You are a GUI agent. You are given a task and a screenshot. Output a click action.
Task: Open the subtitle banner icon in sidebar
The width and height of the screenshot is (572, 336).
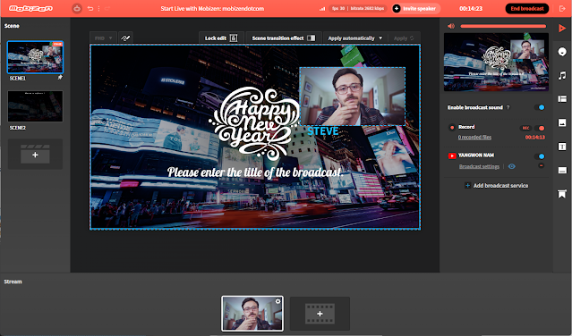(562, 170)
